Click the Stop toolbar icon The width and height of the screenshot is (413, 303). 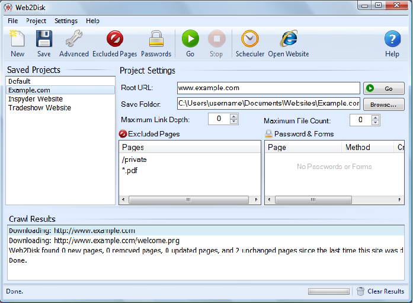click(216, 43)
